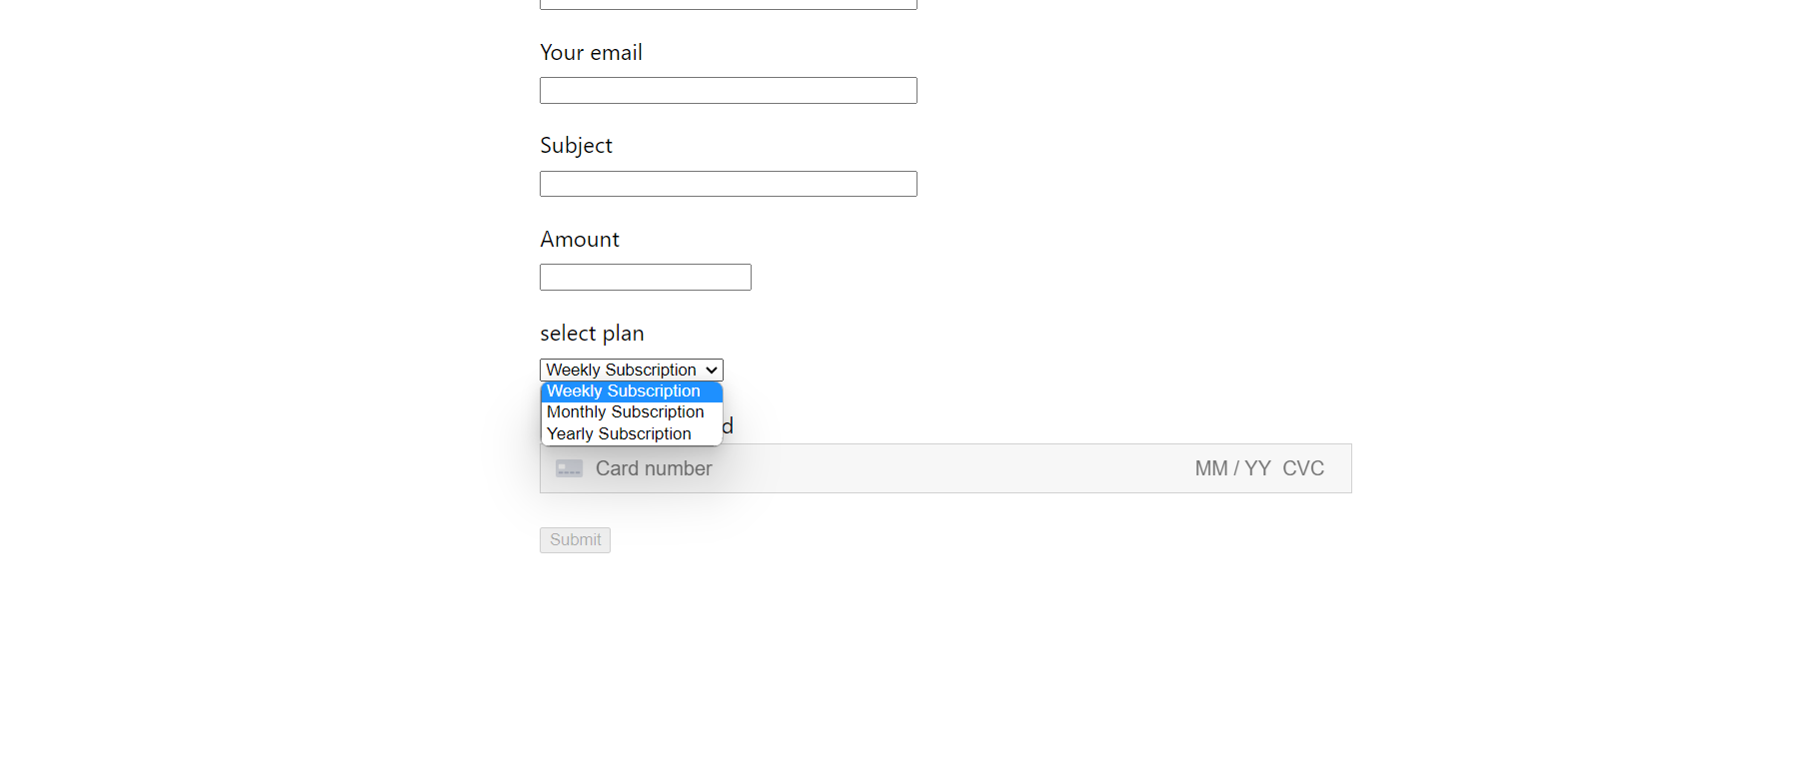Pick Yearly Subscription from the list

(619, 434)
